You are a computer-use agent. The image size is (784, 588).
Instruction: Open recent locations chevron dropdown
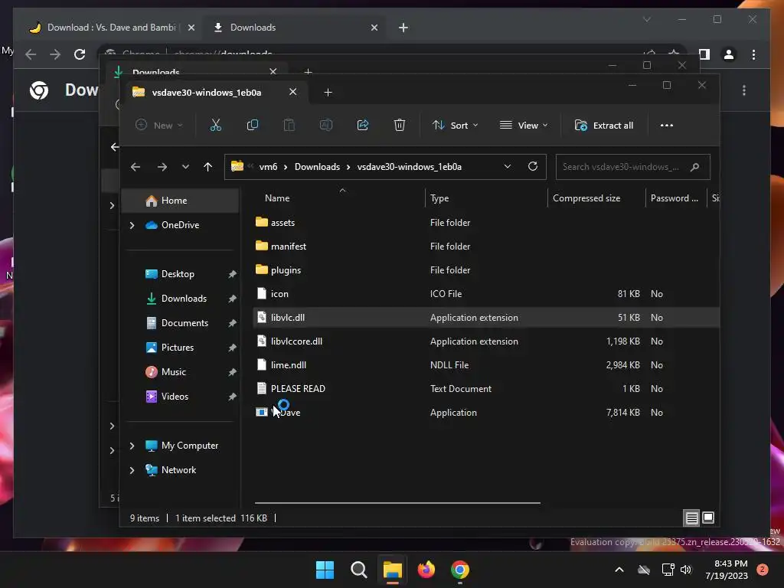(185, 167)
